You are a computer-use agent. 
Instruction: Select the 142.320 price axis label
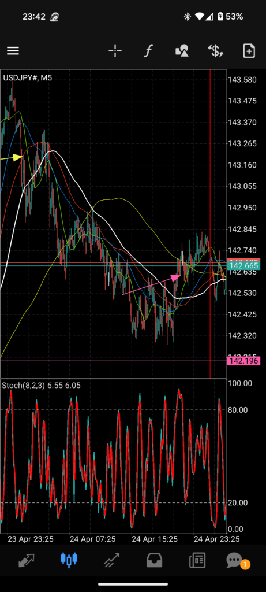click(x=242, y=336)
